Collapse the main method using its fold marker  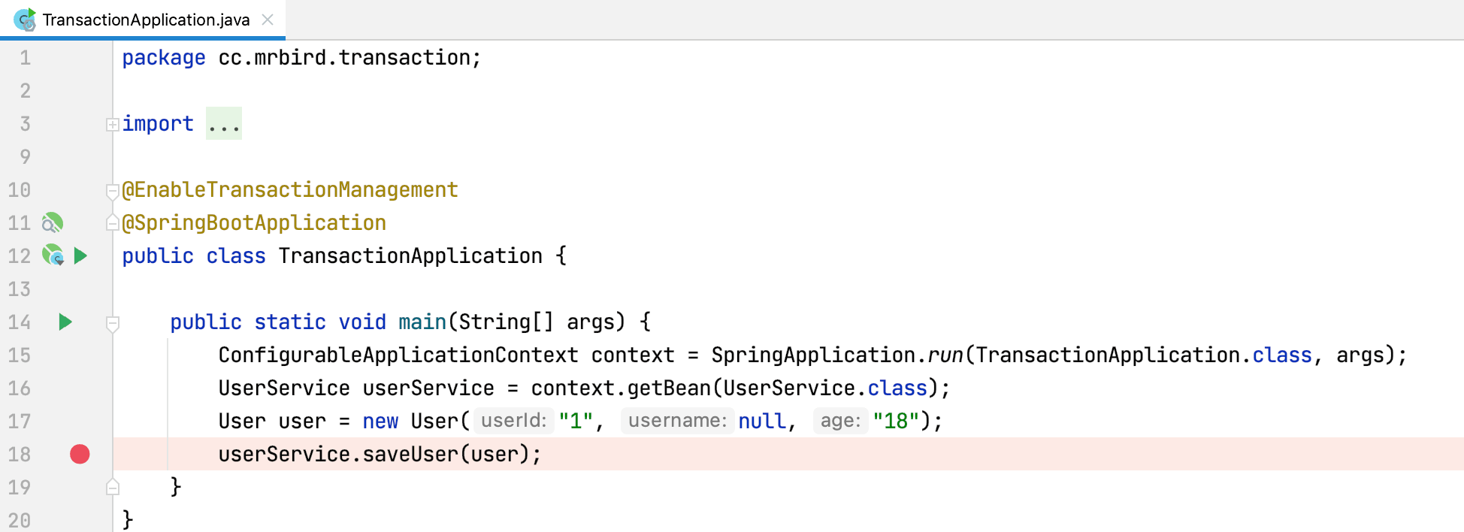(x=113, y=324)
